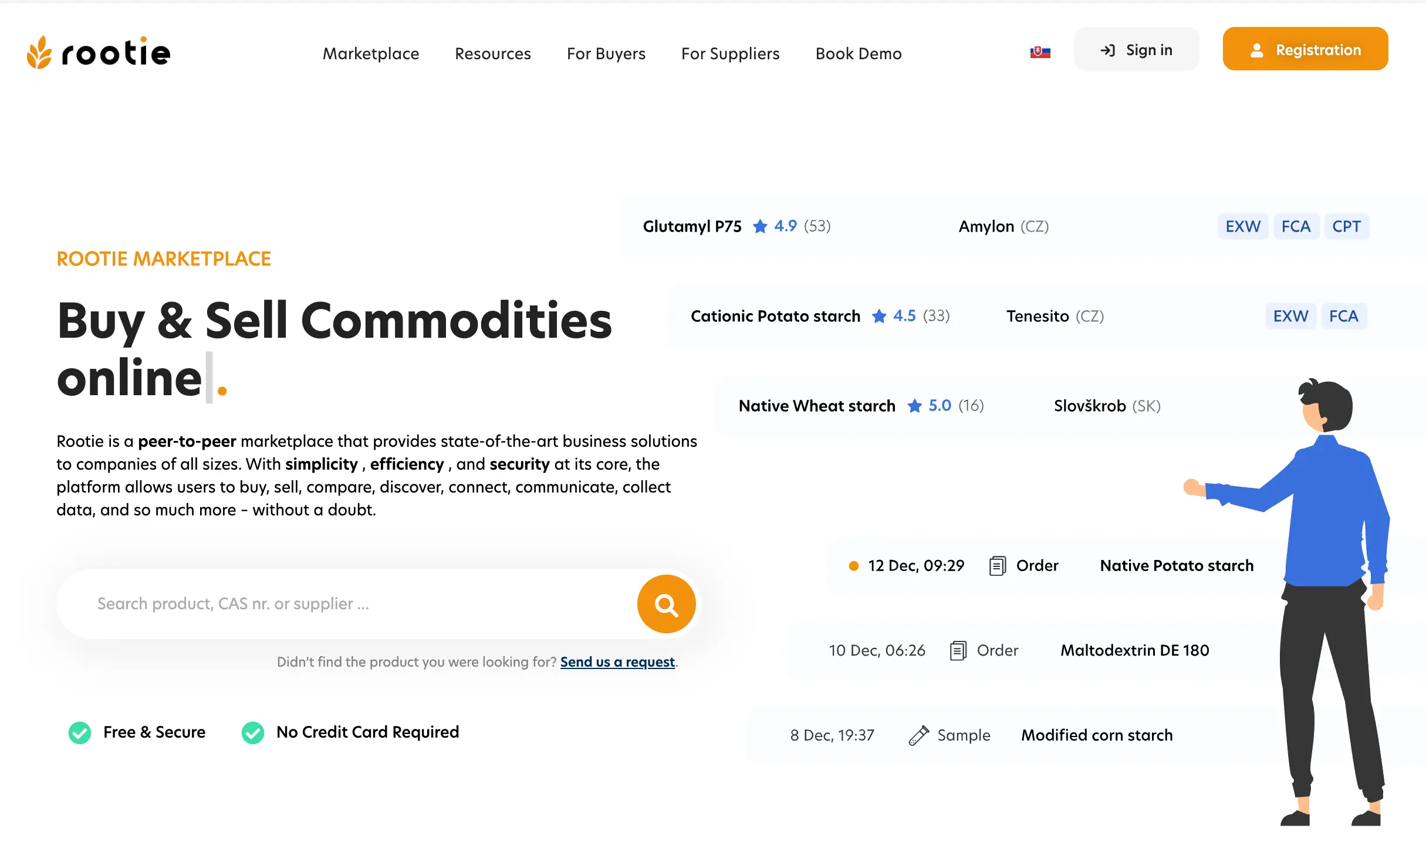Screen dimensions: 1426x842
Task: Click the Sample pencil icon for 8 Dec
Action: (x=918, y=735)
